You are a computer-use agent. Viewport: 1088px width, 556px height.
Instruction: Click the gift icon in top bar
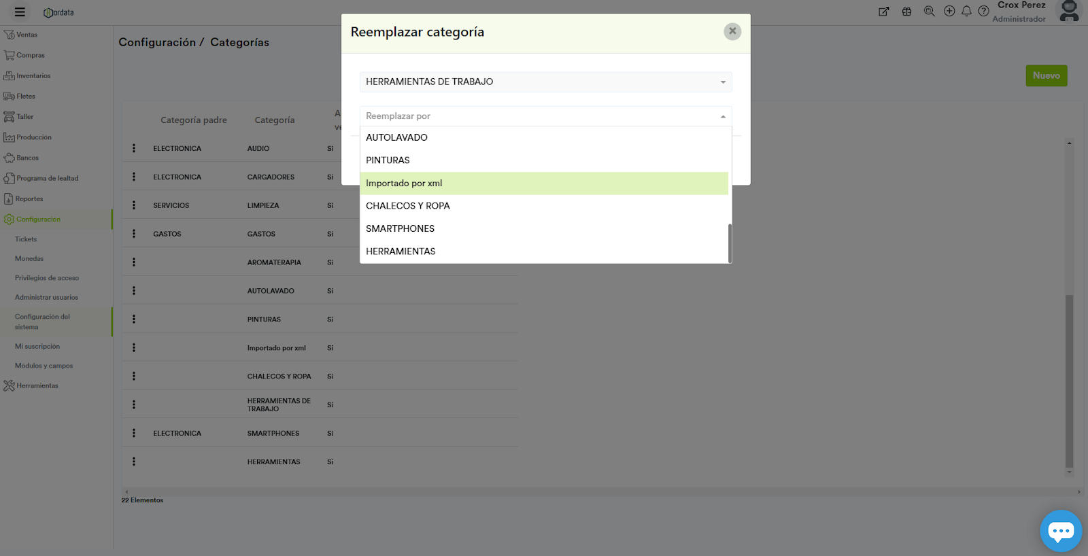(x=906, y=12)
